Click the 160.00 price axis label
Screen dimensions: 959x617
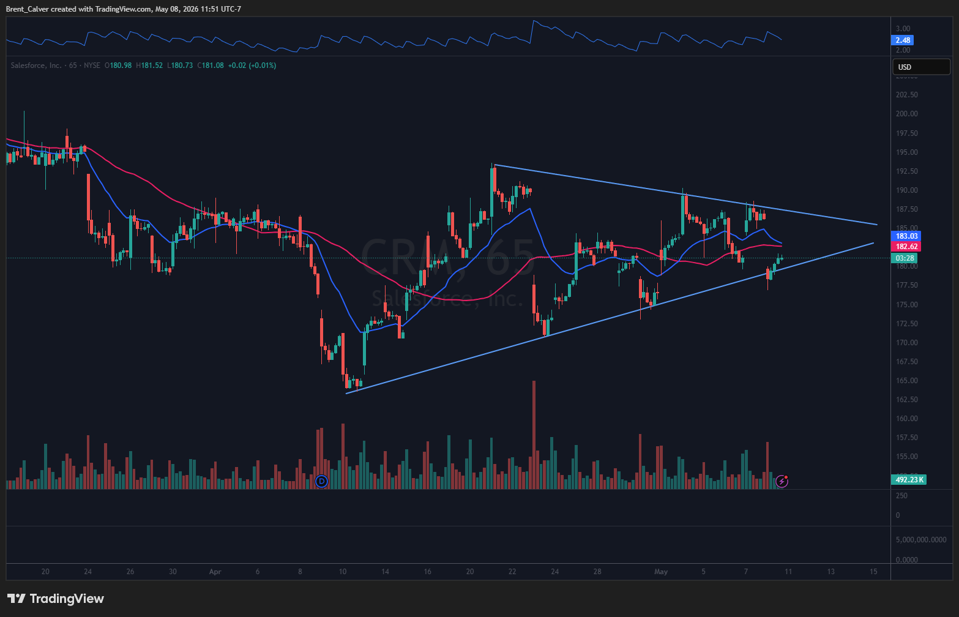click(x=907, y=419)
